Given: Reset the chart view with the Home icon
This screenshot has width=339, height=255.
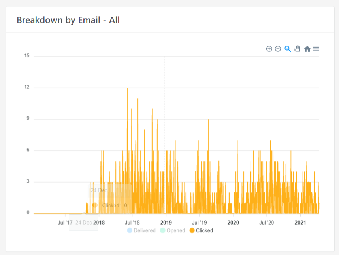Looking at the screenshot, I should point(307,49).
